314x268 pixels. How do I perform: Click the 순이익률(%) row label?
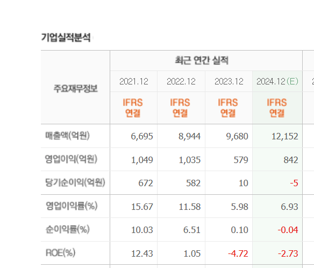68,229
